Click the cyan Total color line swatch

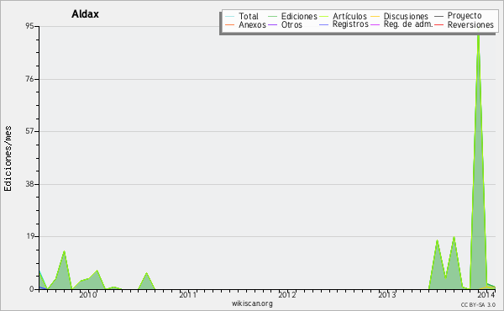pyautogui.click(x=230, y=17)
